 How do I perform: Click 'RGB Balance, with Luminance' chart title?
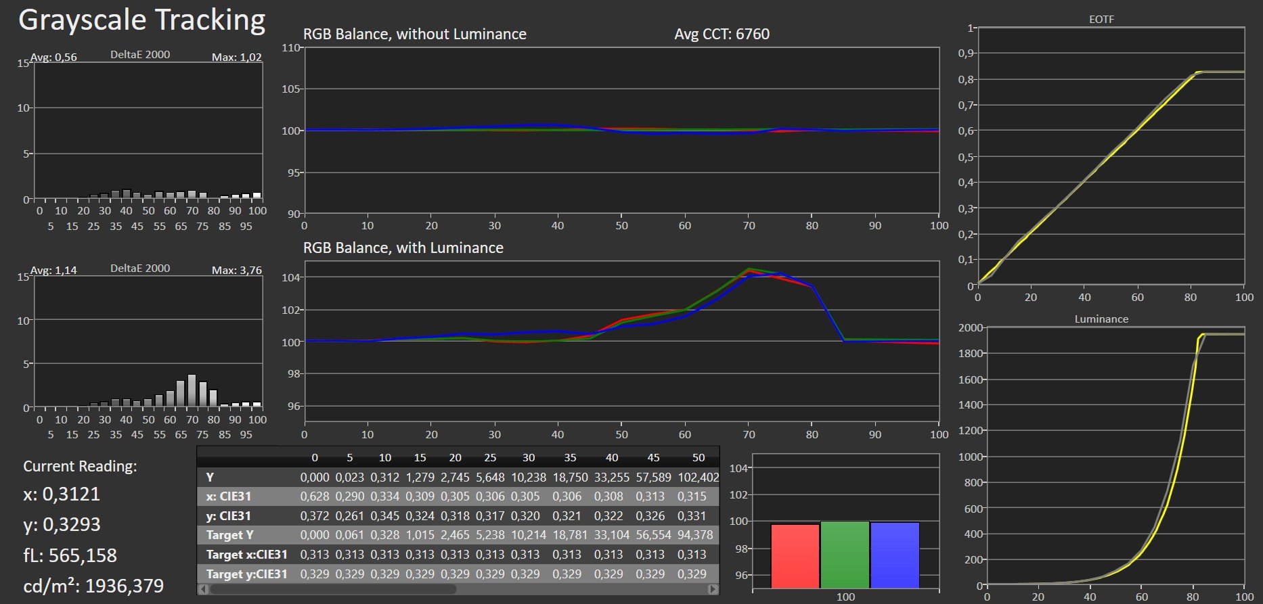click(403, 248)
